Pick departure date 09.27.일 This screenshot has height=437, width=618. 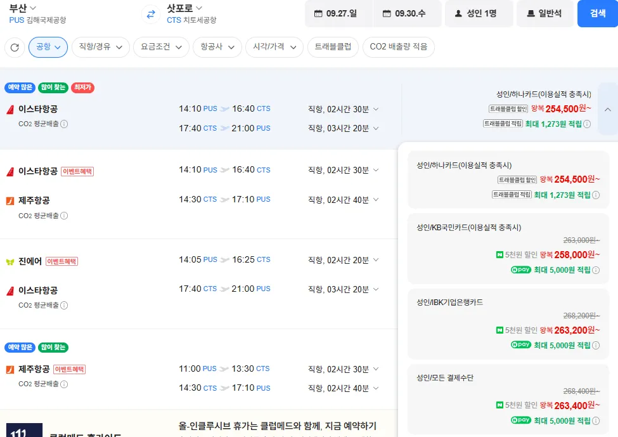tap(338, 13)
